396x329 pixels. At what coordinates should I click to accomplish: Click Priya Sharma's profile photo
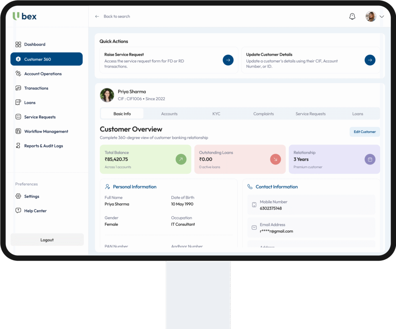(107, 95)
